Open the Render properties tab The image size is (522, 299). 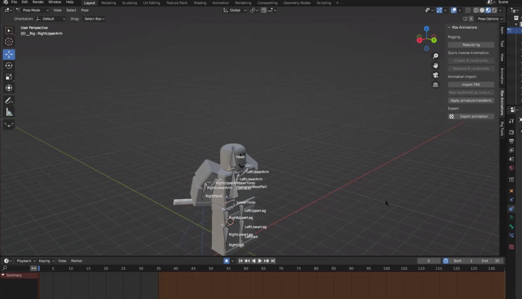pyautogui.click(x=512, y=132)
